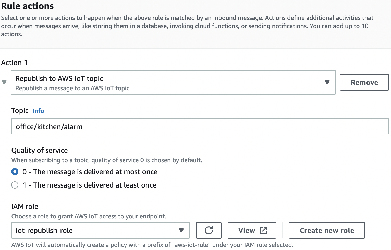
Task: Open the Republish to AWS IoT topic dropdown
Action: (173, 82)
